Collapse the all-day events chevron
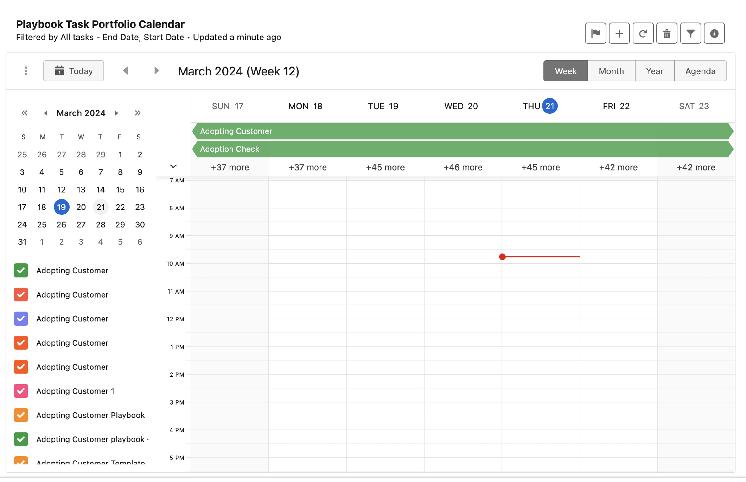 [173, 166]
